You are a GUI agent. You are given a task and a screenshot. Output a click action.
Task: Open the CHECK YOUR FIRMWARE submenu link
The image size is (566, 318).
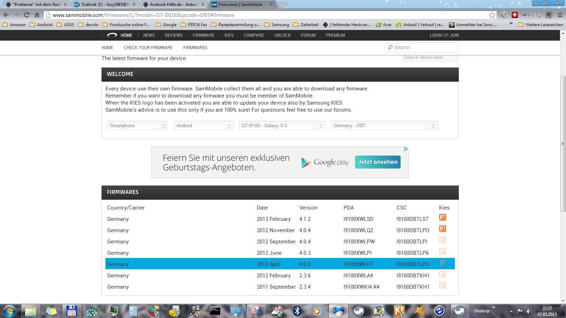148,47
